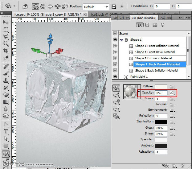Viewport: 192px width, 169px height.
Task: Select the Polygonal Lasso tool
Action: (6, 37)
